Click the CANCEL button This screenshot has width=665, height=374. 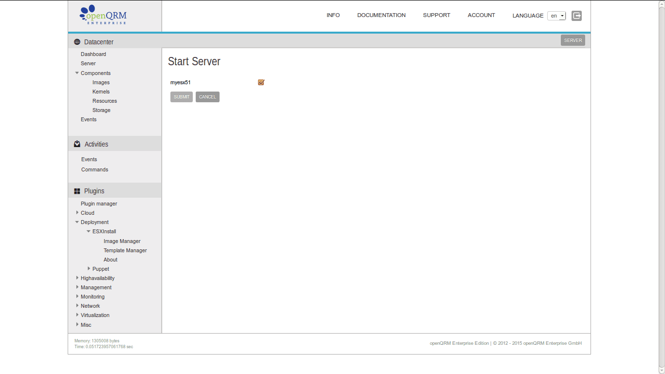(207, 97)
